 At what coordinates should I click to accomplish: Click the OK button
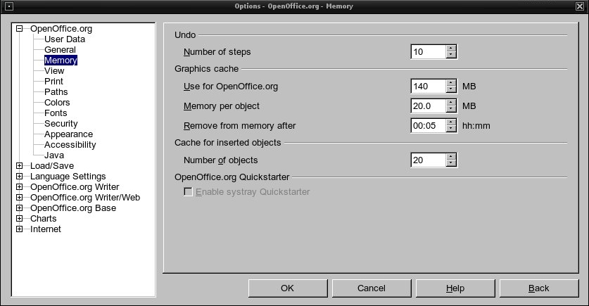288,288
